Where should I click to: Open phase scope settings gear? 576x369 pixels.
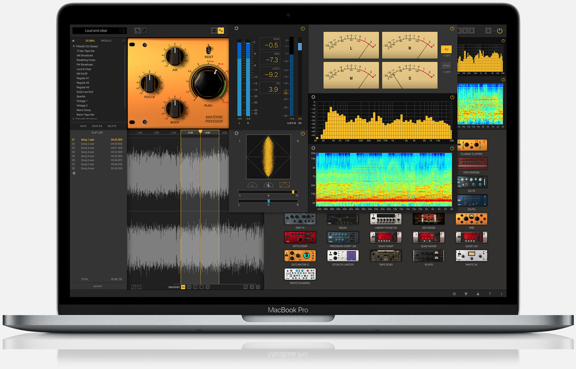tap(236, 133)
